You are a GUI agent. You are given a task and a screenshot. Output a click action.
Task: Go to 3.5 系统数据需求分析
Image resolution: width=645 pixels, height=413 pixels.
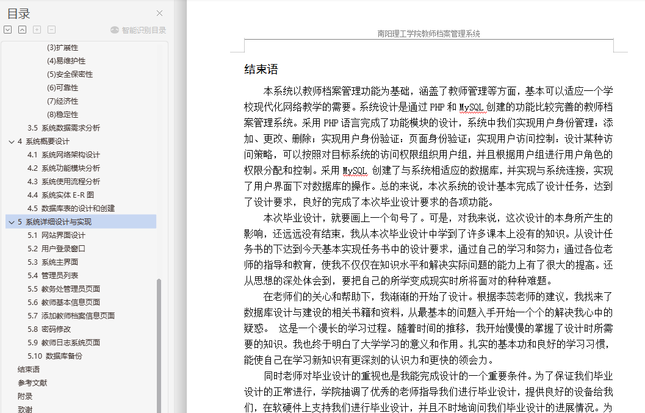pyautogui.click(x=63, y=128)
